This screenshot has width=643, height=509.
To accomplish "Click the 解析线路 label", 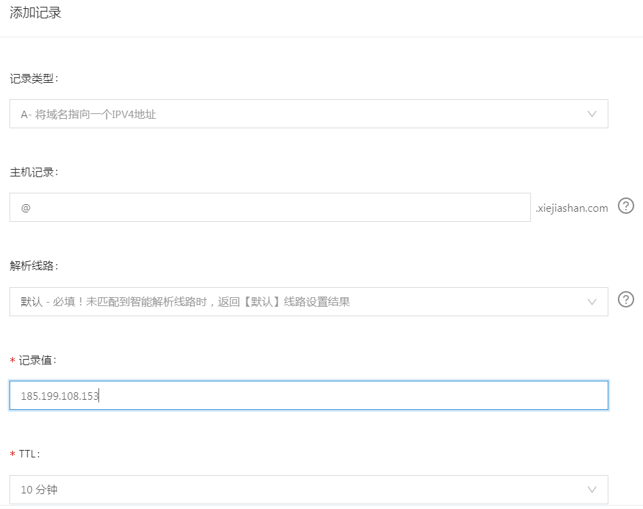I will coord(34,266).
